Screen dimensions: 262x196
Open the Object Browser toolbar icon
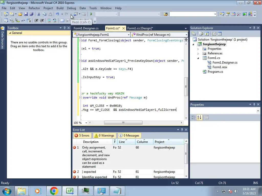coord(233,14)
